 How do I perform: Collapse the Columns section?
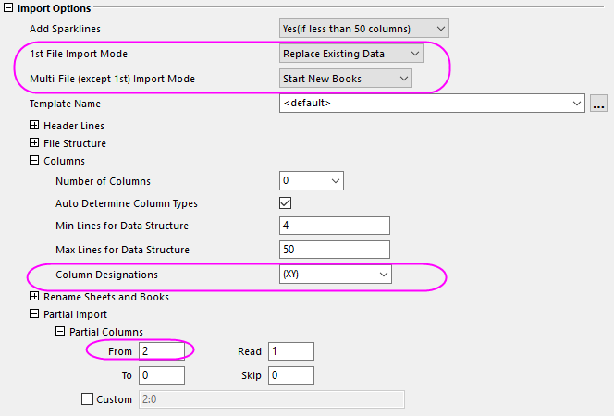point(35,161)
